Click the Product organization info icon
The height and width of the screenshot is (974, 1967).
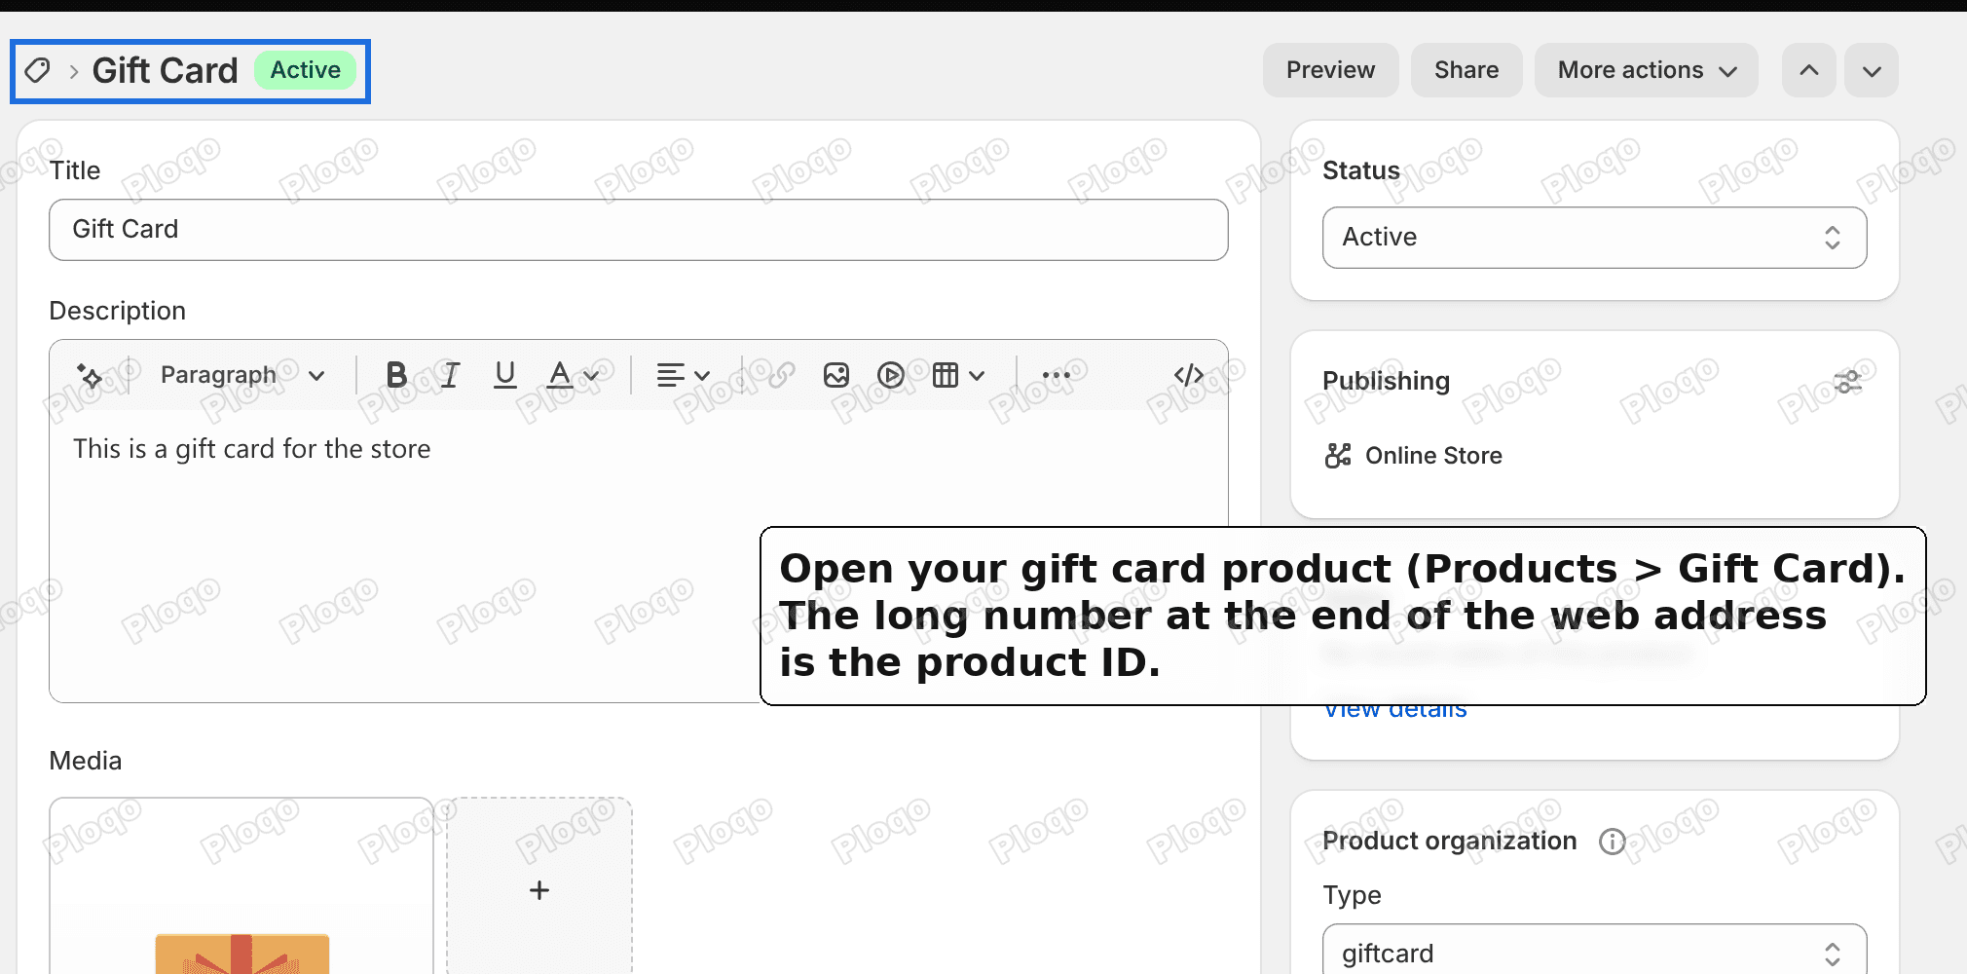click(x=1613, y=842)
